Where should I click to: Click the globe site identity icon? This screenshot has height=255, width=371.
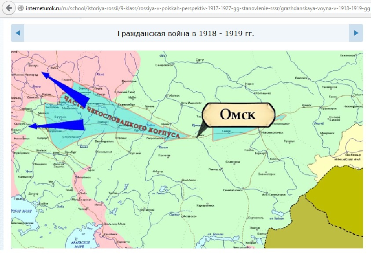click(x=21, y=8)
